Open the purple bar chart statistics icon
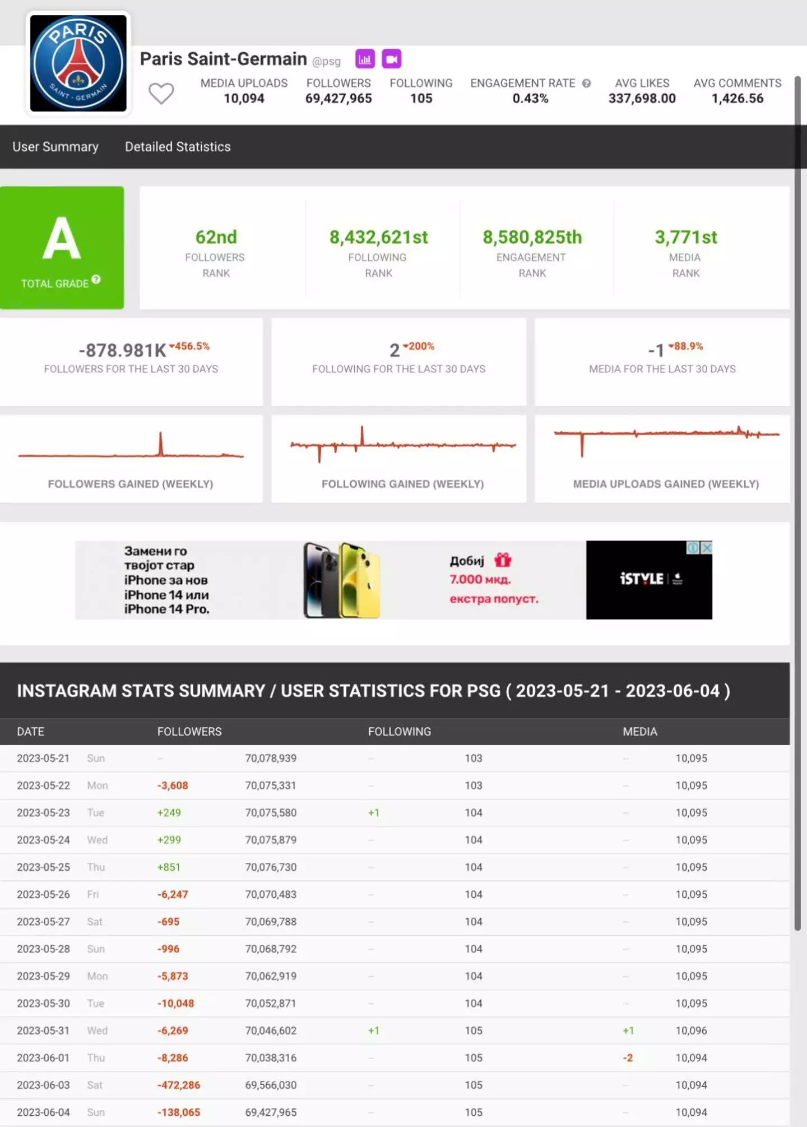The width and height of the screenshot is (807, 1127). [x=365, y=59]
